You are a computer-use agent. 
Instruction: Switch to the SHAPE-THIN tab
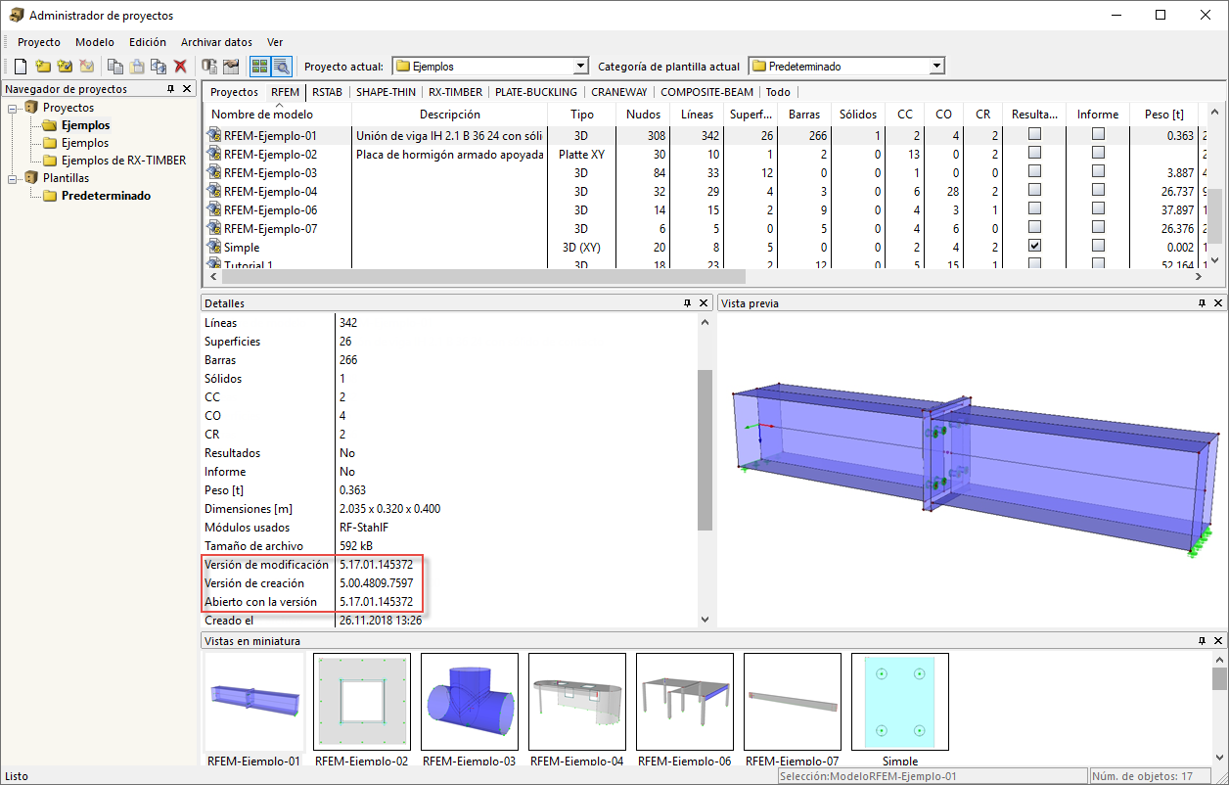click(386, 92)
